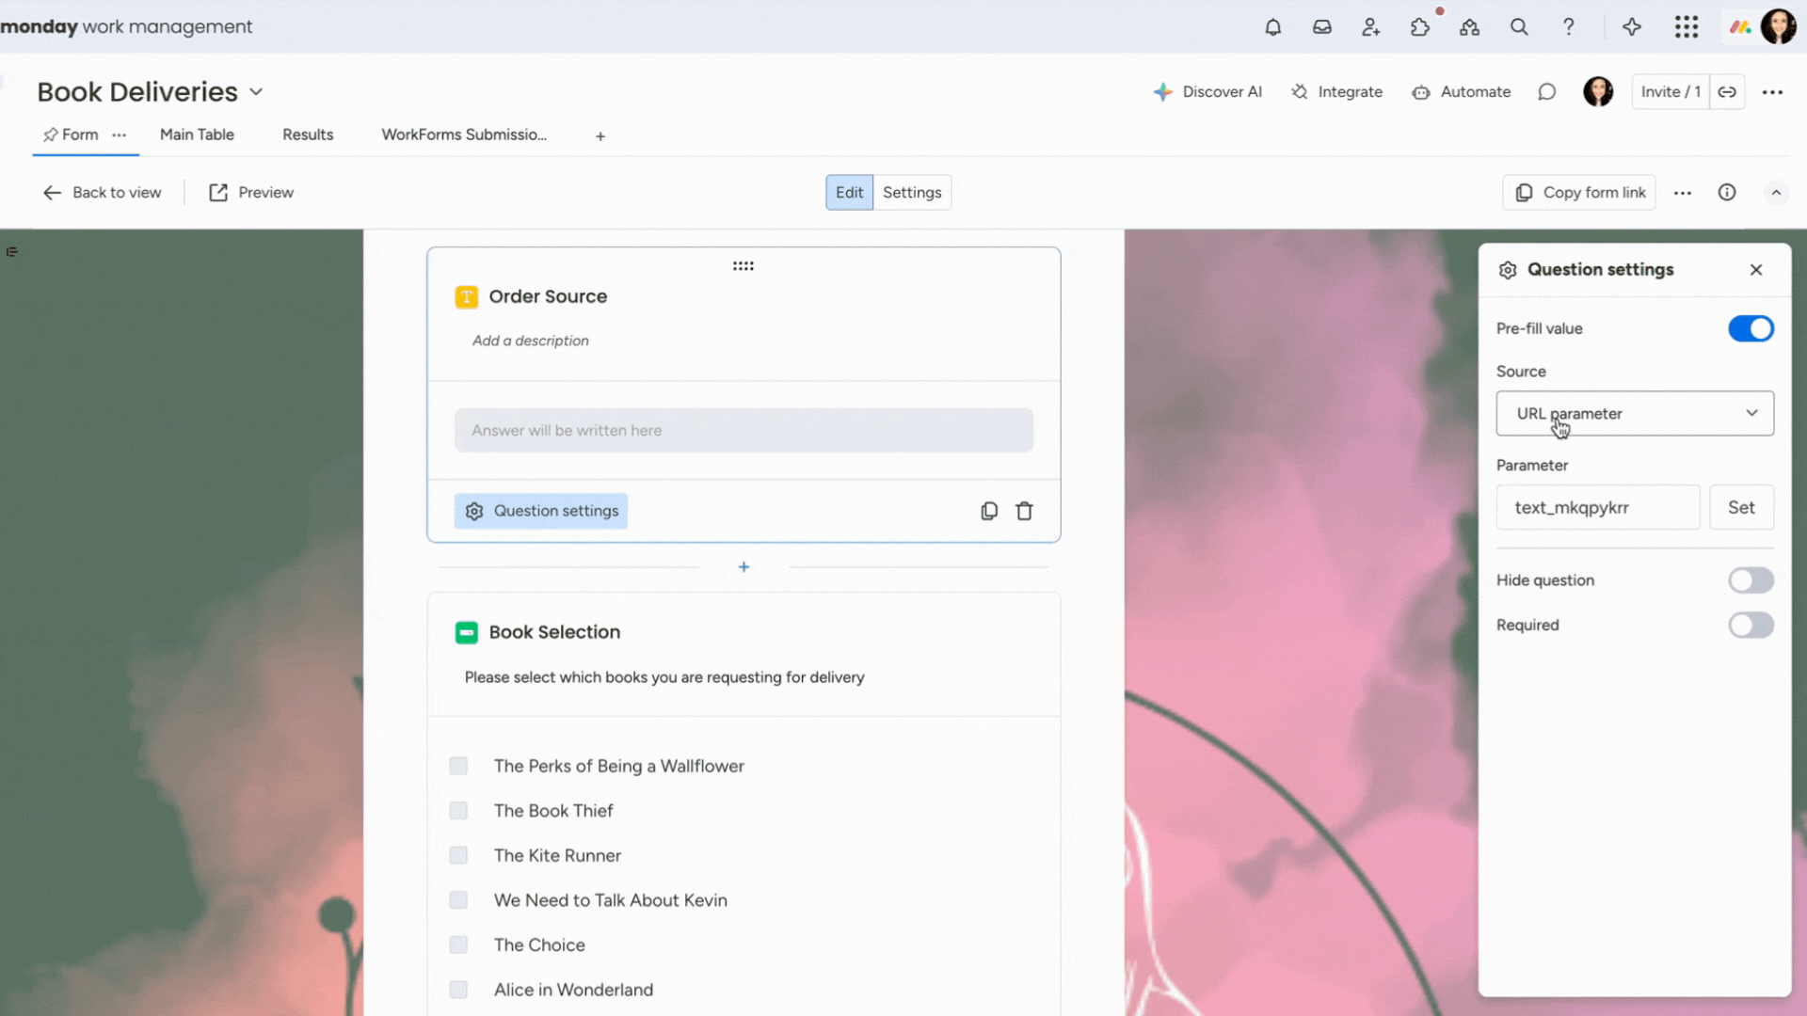Enable the Required toggle
Viewport: 1807px width, 1016px height.
tap(1751, 626)
